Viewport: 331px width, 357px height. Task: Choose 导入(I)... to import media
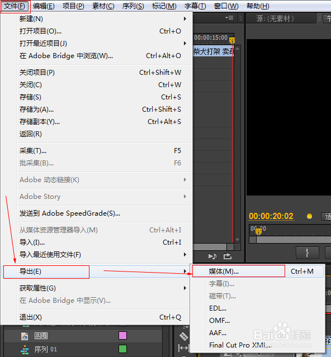tap(103, 242)
